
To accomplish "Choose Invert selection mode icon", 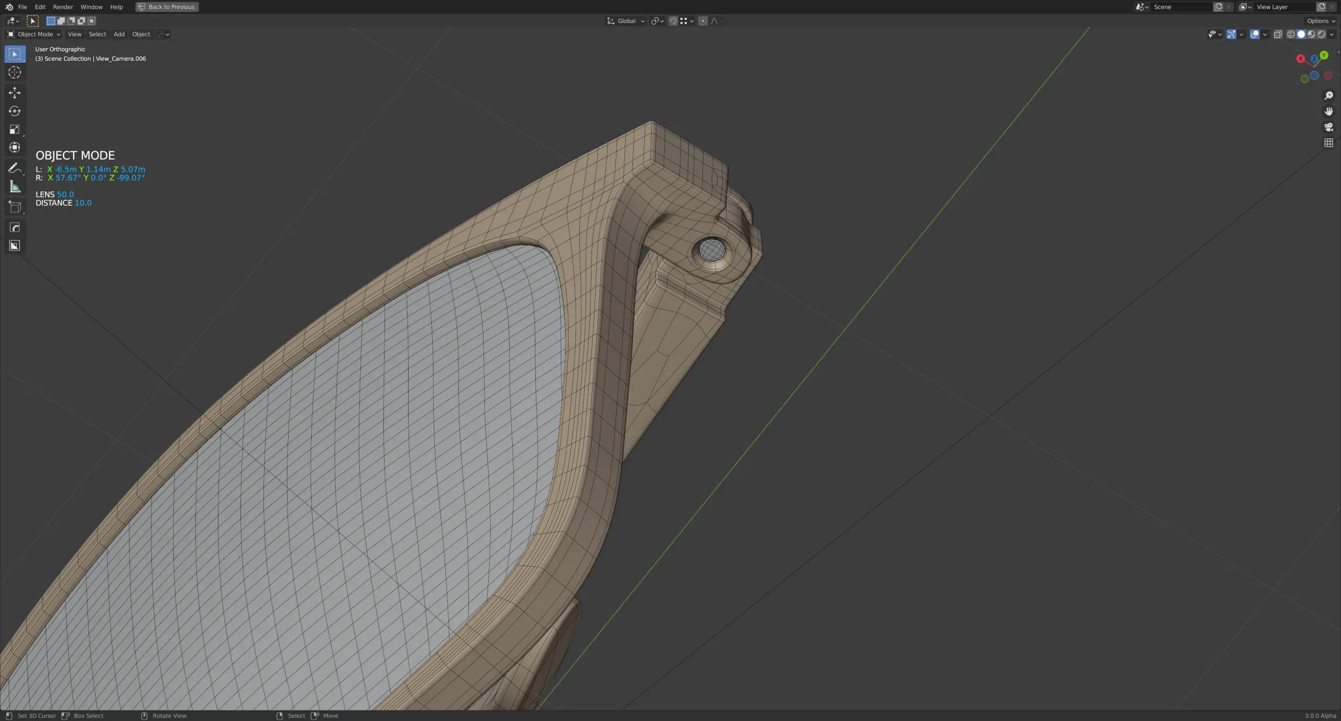I will point(81,21).
